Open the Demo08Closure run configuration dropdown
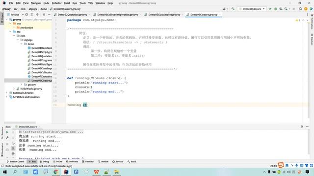This screenshot has width=314, height=176. tap(252, 9)
